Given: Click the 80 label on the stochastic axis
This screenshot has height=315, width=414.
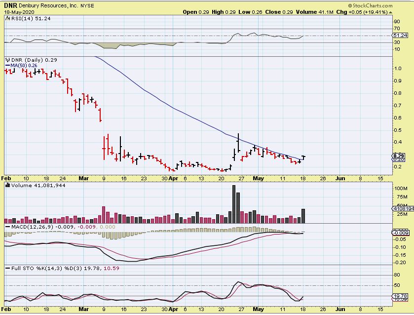Looking at the screenshot, I should pyautogui.click(x=397, y=275).
